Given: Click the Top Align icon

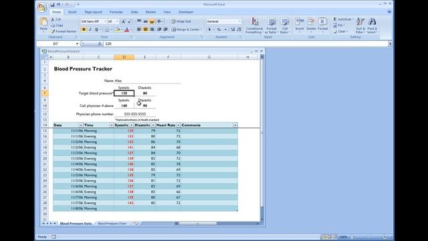Looking at the screenshot, I should click(139, 21).
